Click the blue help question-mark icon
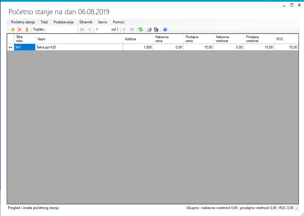The image size is (304, 216). tap(165, 29)
